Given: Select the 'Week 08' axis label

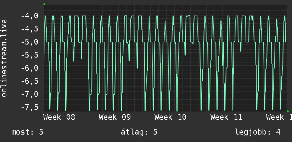Looking at the screenshot, I should [x=59, y=117].
